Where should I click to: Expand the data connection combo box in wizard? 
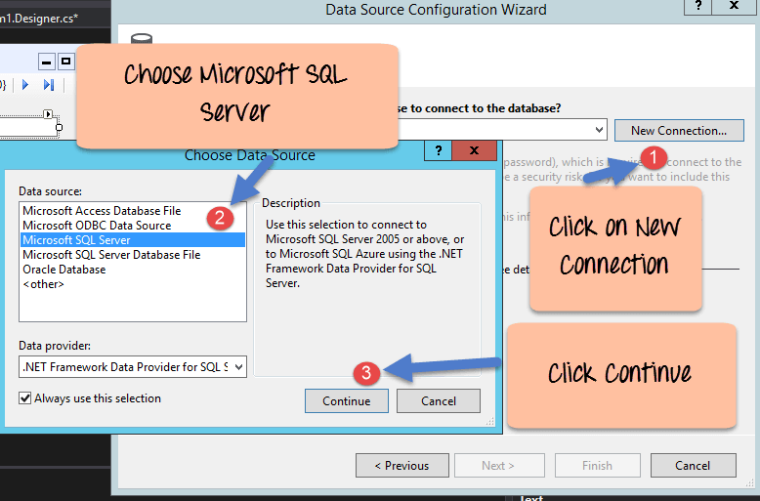tap(598, 130)
